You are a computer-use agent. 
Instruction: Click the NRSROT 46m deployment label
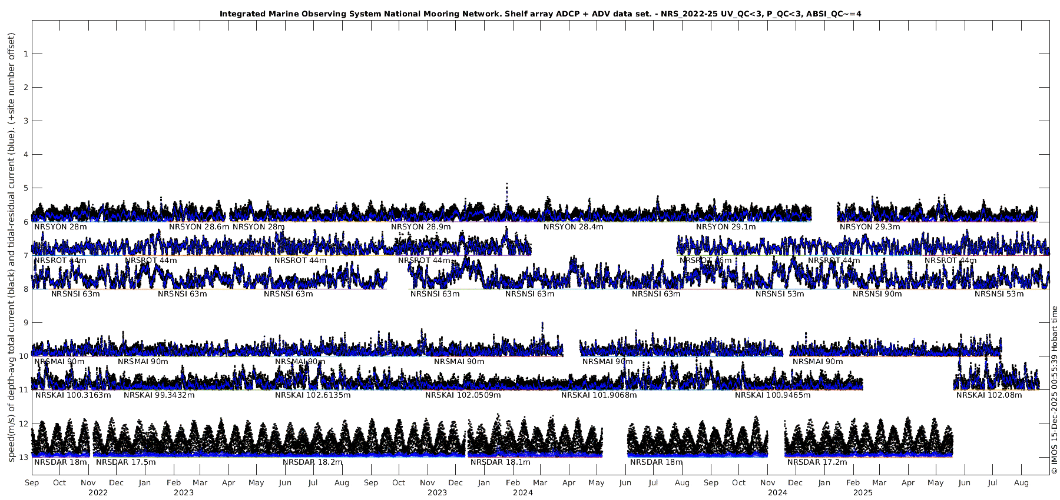point(705,261)
